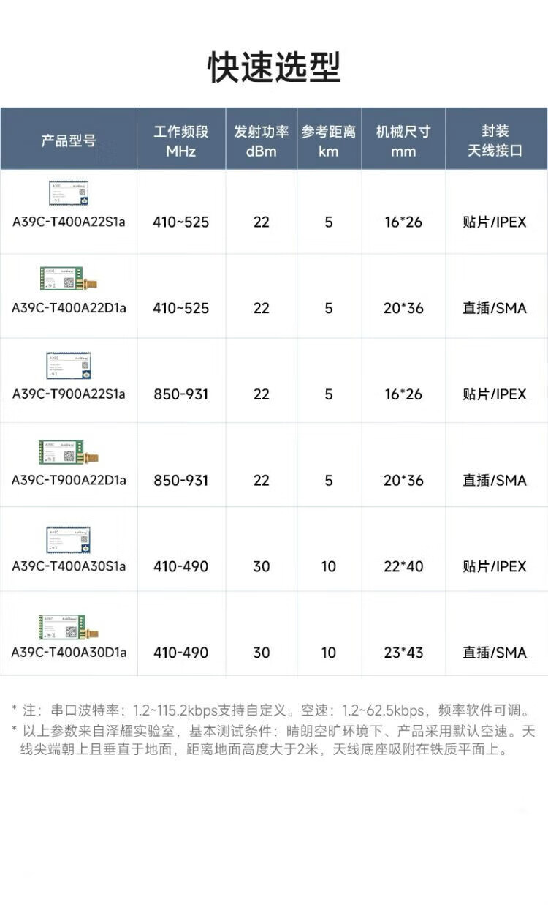Click the 850-931 frequency cell for A39C-T900A22S1a
This screenshot has height=905, width=548.
point(180,394)
